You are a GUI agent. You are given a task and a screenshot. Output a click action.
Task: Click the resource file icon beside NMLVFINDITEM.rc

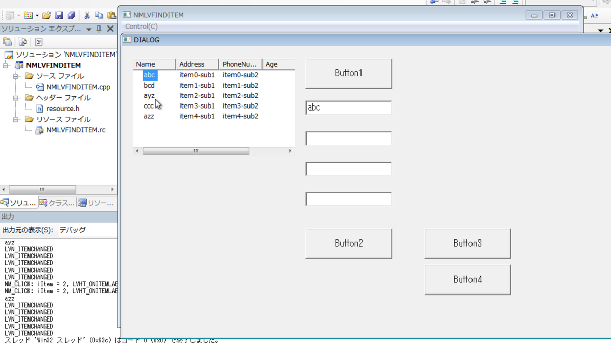[x=40, y=130]
